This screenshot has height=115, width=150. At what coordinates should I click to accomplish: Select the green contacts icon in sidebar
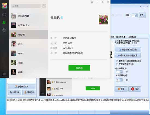point(4,22)
